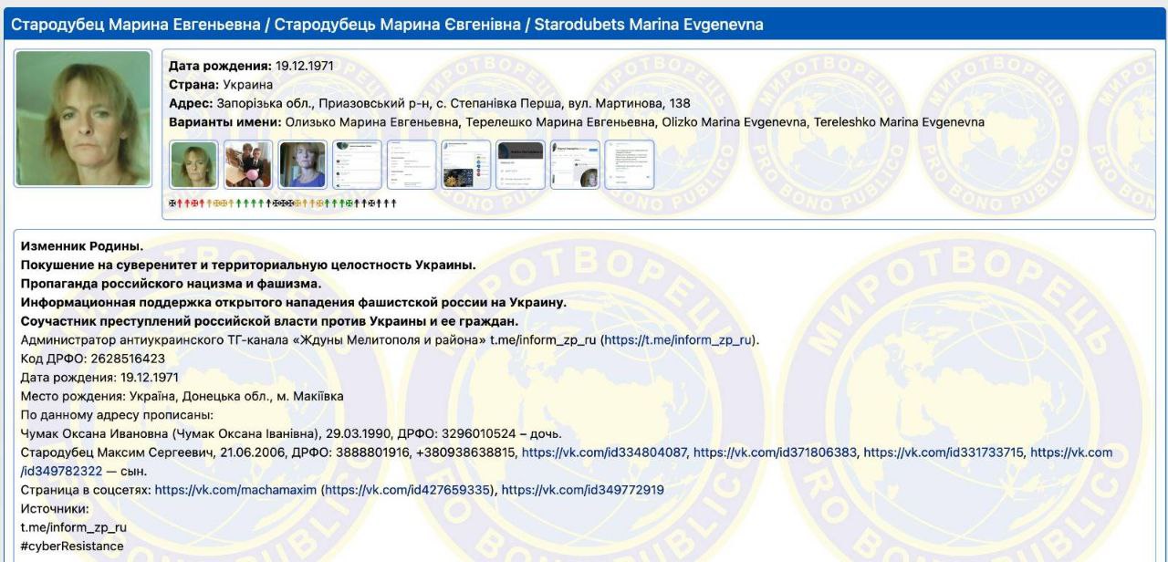Click the first black cross icon in symbol row
1168x562 pixels.
click(173, 203)
